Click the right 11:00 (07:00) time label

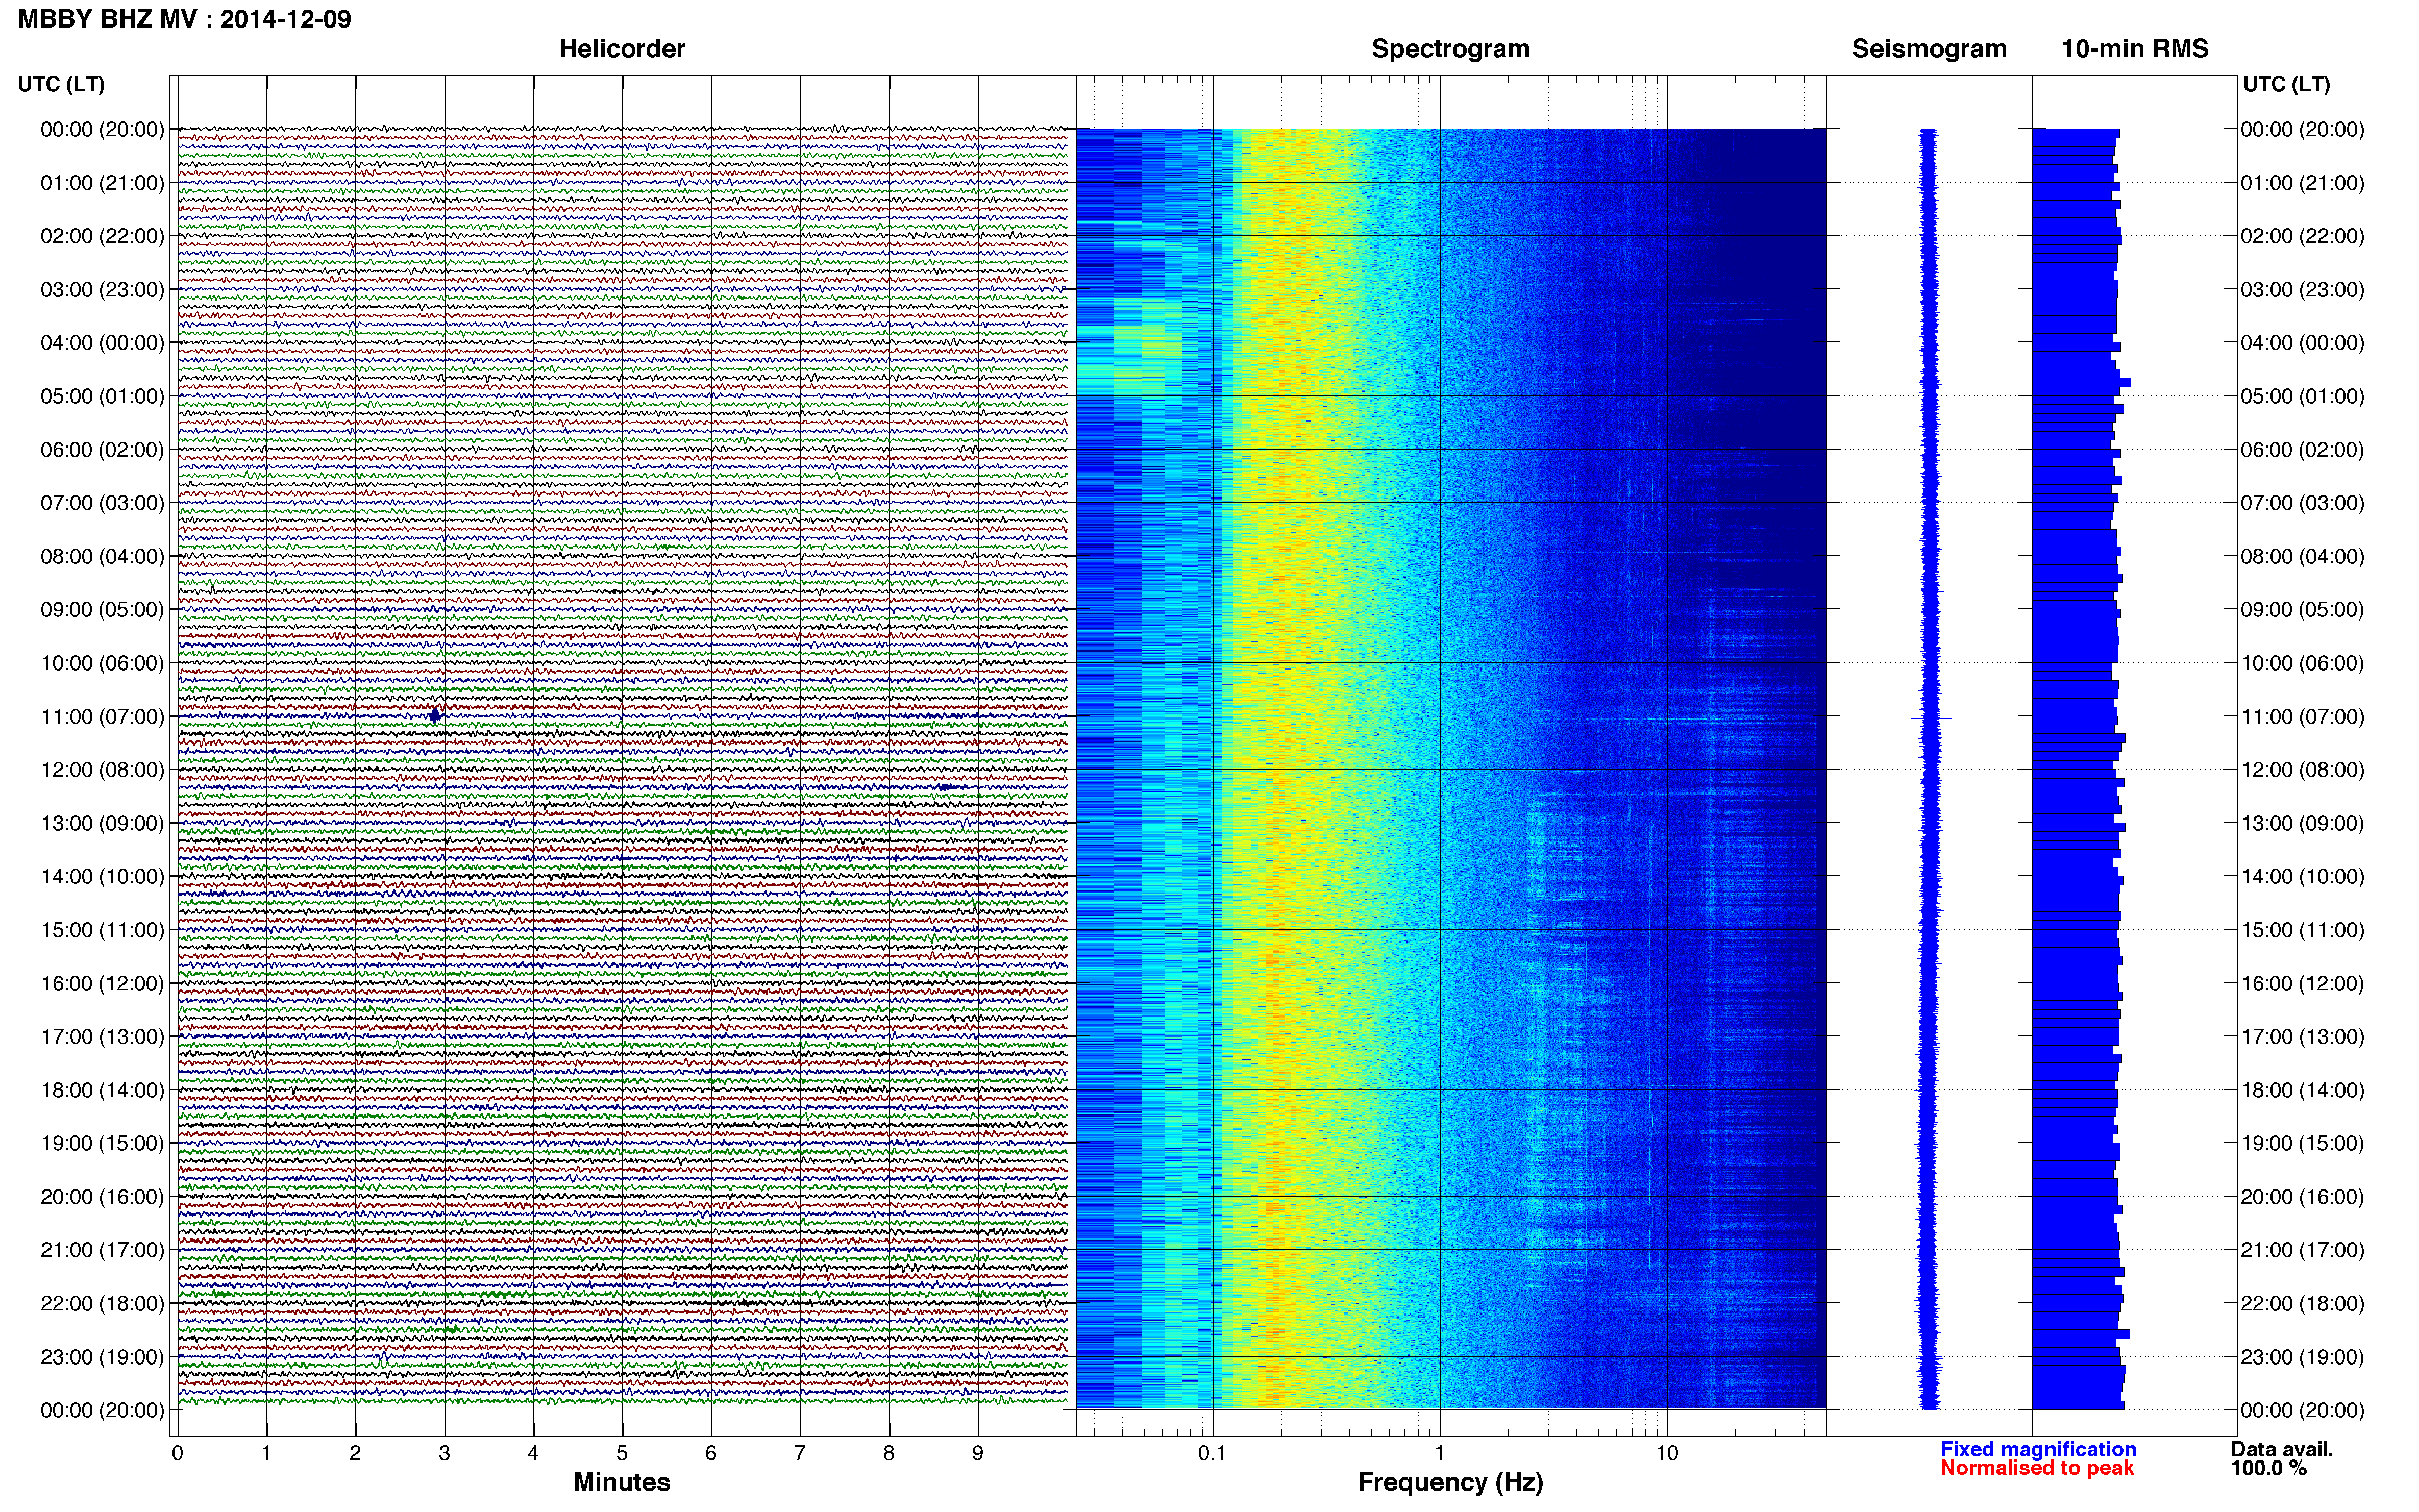click(2302, 717)
